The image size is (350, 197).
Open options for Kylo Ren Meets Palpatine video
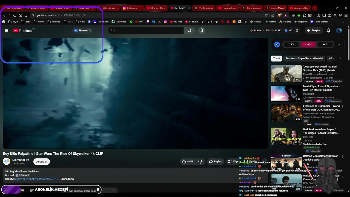click(343, 87)
